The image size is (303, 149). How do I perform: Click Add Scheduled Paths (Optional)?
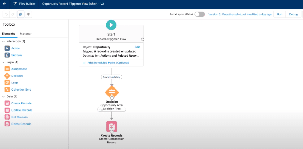click(x=108, y=63)
